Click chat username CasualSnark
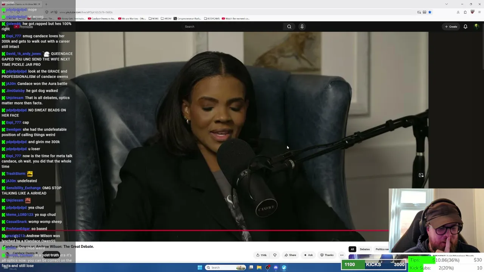Screen dimensions: 484x272 point(17,222)
